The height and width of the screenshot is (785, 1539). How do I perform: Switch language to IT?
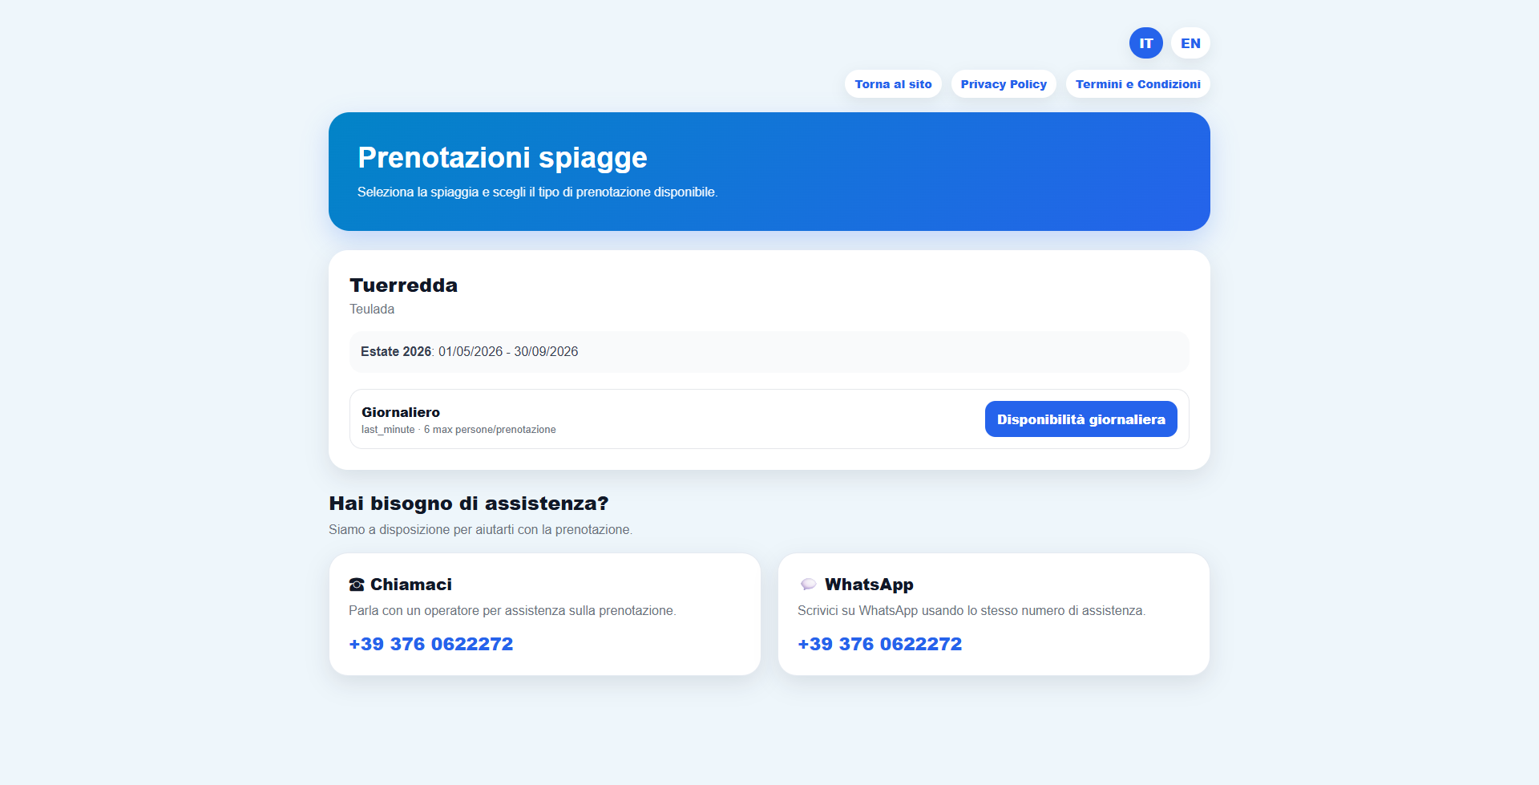pos(1145,43)
